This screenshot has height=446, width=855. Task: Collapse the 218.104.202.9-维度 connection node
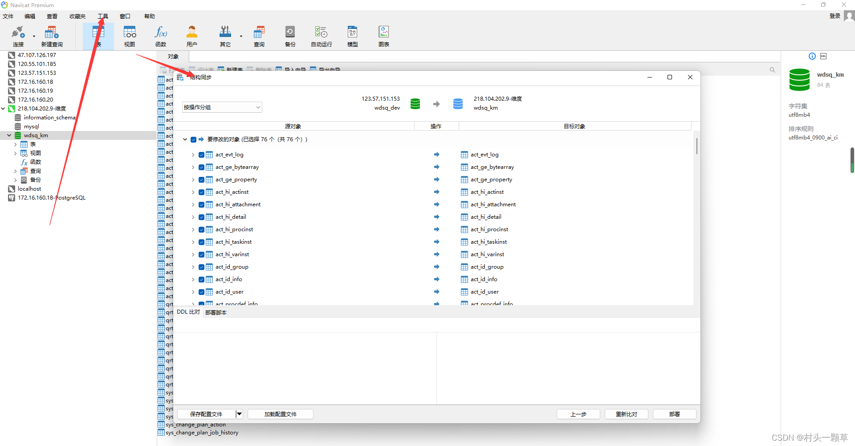coord(3,109)
